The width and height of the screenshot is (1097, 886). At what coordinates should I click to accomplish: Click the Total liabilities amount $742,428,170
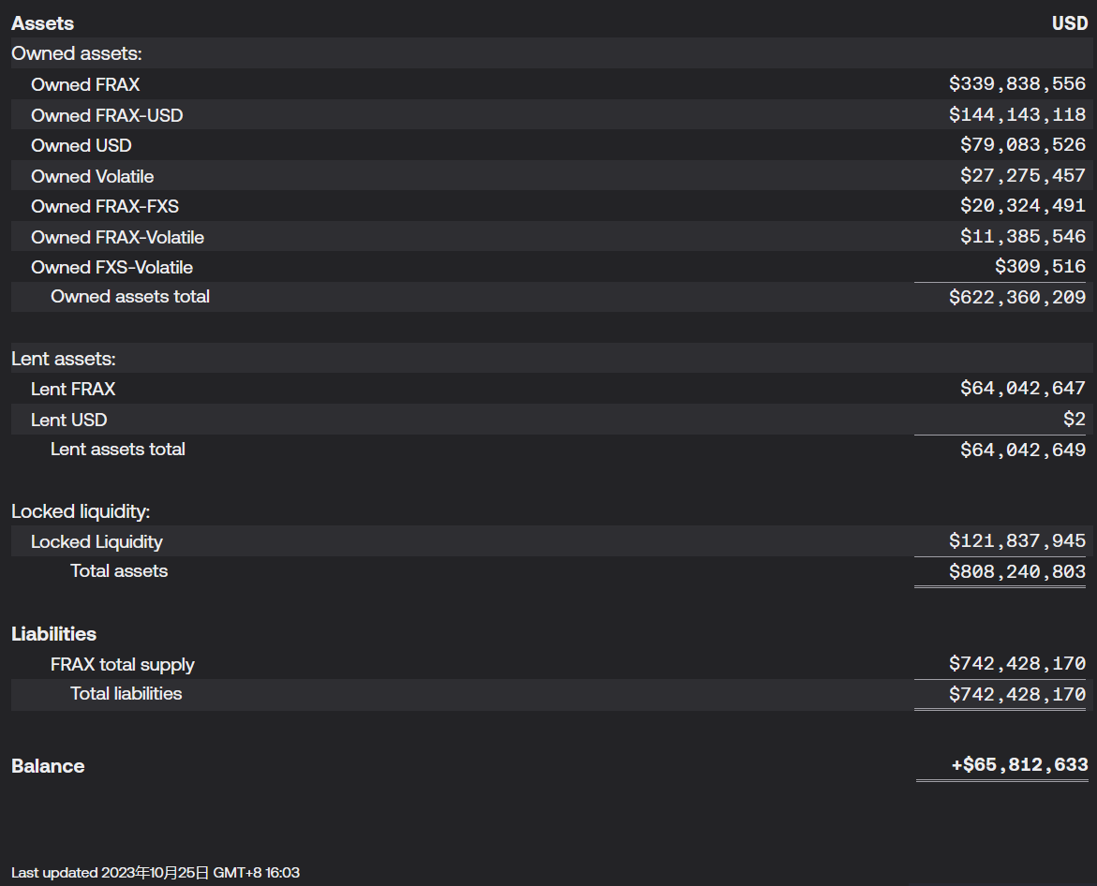click(x=1016, y=694)
